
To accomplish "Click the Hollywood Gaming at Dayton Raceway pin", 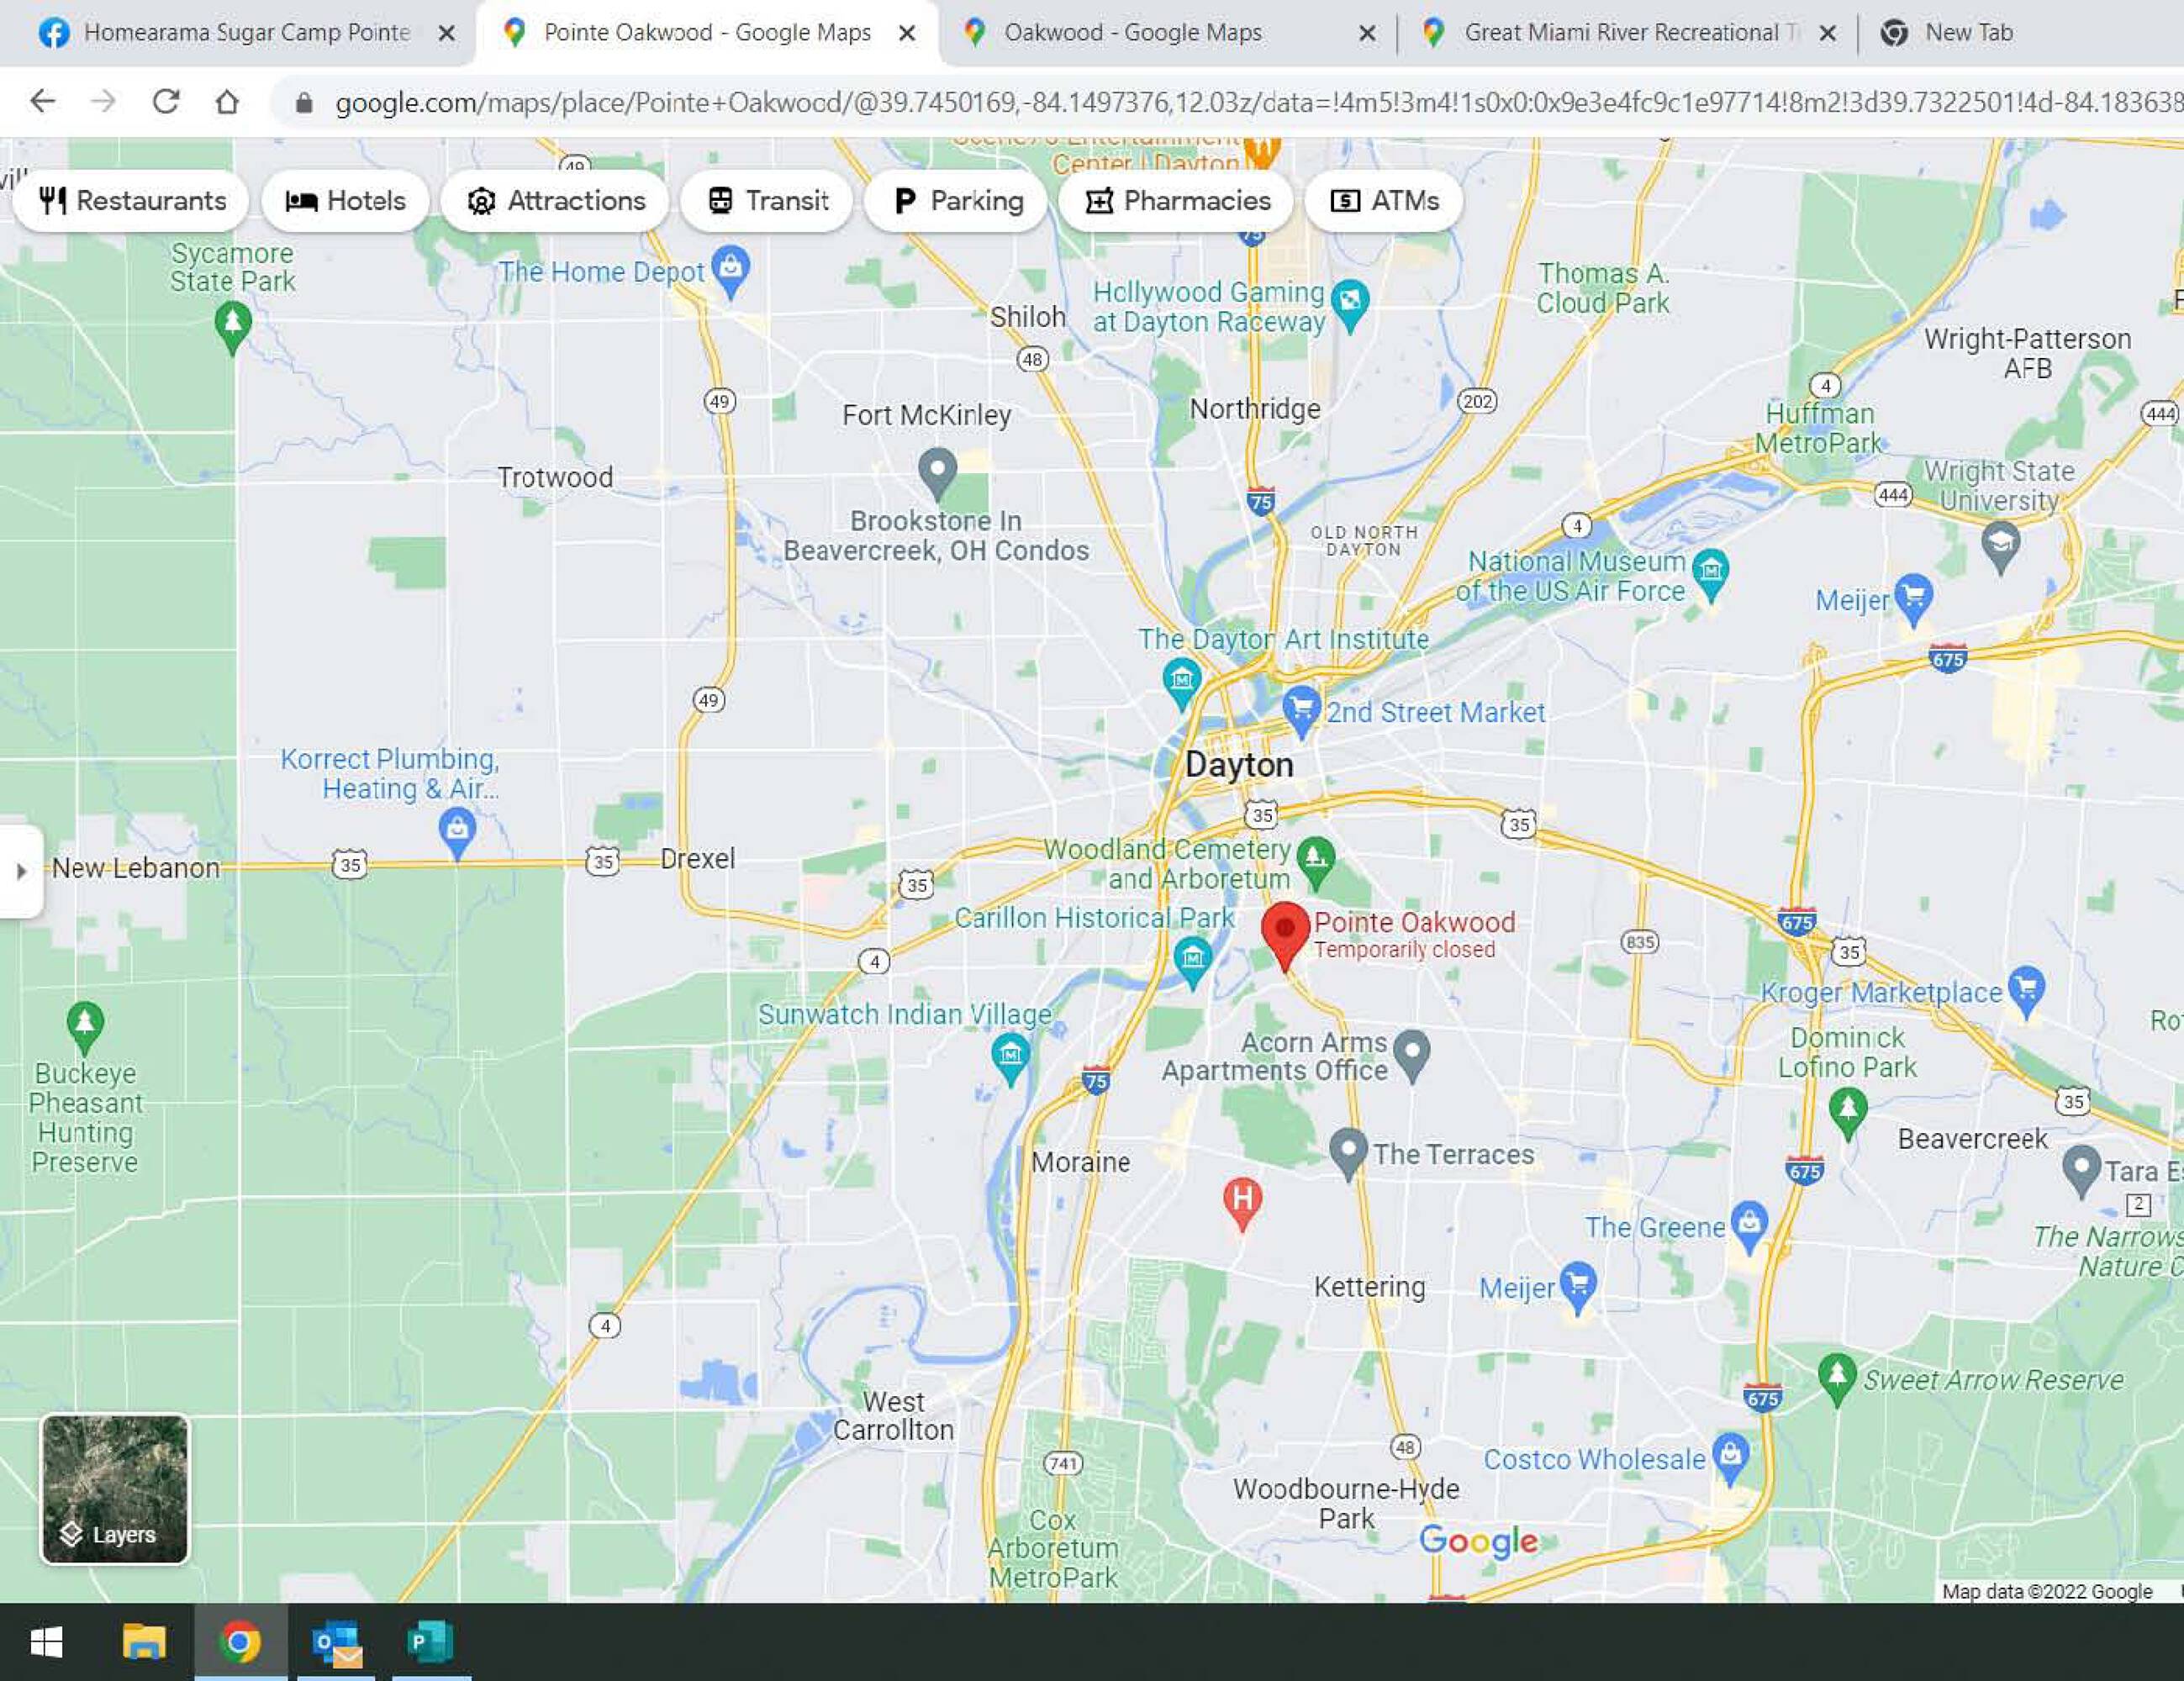I will [1350, 302].
